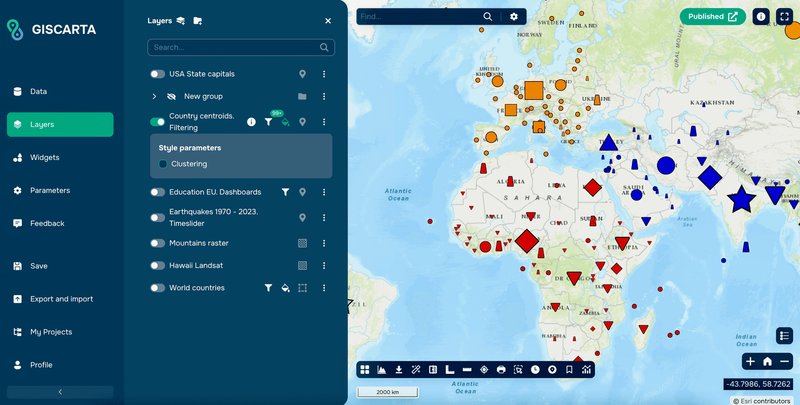This screenshot has height=405, width=800.
Task: Uncheck the Clustering style parameter
Action: pos(163,164)
